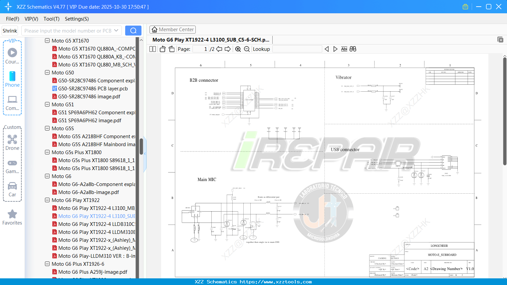Click the model number search input field
This screenshot has height=285, width=507.
tap(68, 31)
